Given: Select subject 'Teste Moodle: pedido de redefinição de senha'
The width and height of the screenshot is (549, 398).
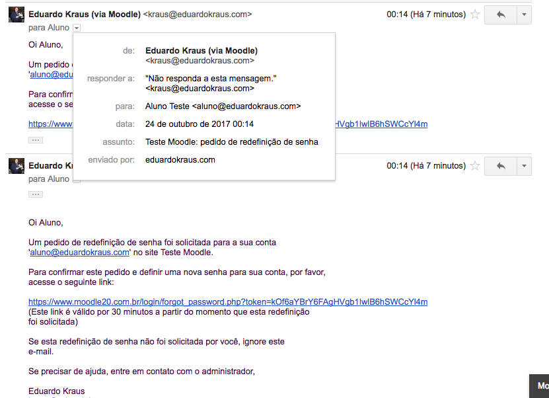Looking at the screenshot, I should (x=232, y=142).
